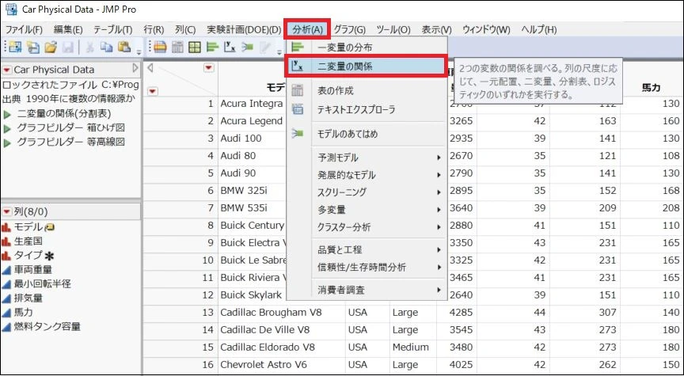Choose 表の作成 from the menu

[367, 91]
